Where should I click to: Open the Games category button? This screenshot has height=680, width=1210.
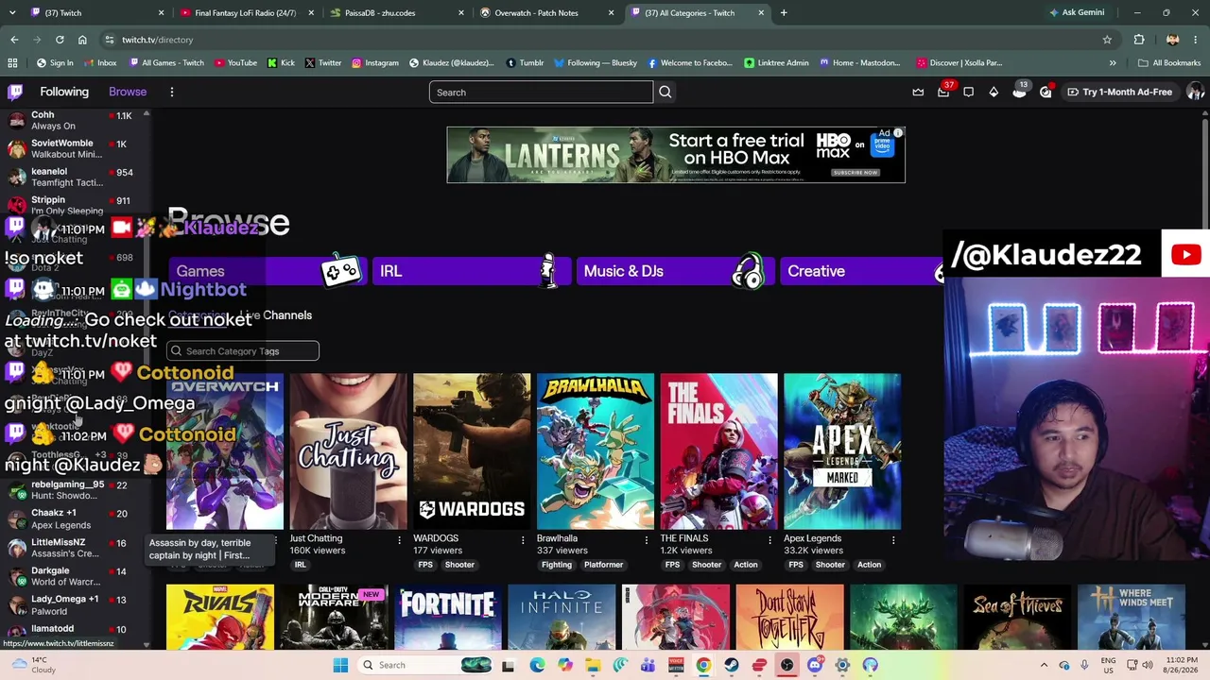click(267, 271)
